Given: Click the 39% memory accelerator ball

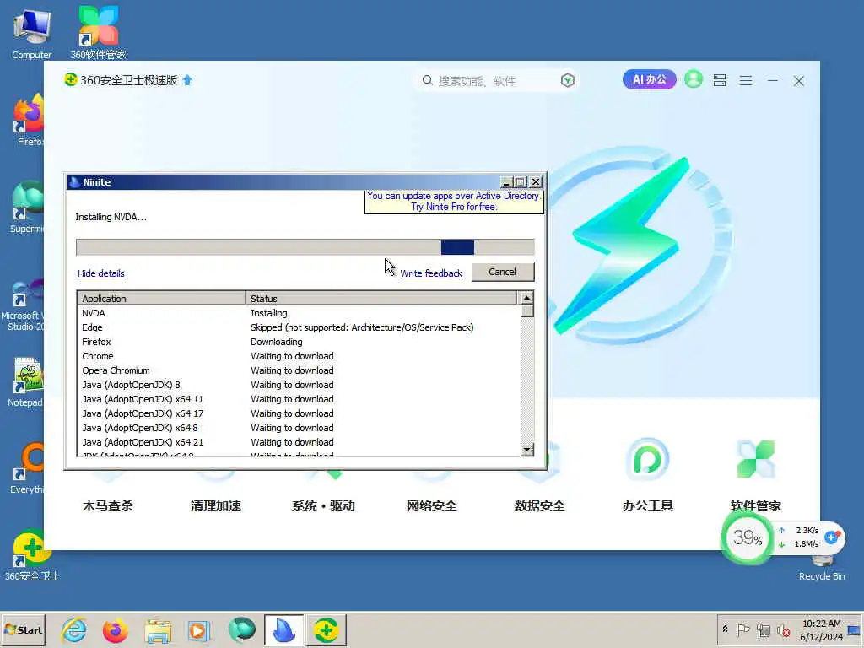Looking at the screenshot, I should [x=747, y=537].
